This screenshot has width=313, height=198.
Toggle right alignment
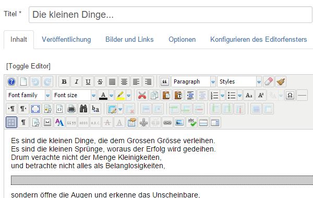point(148,81)
